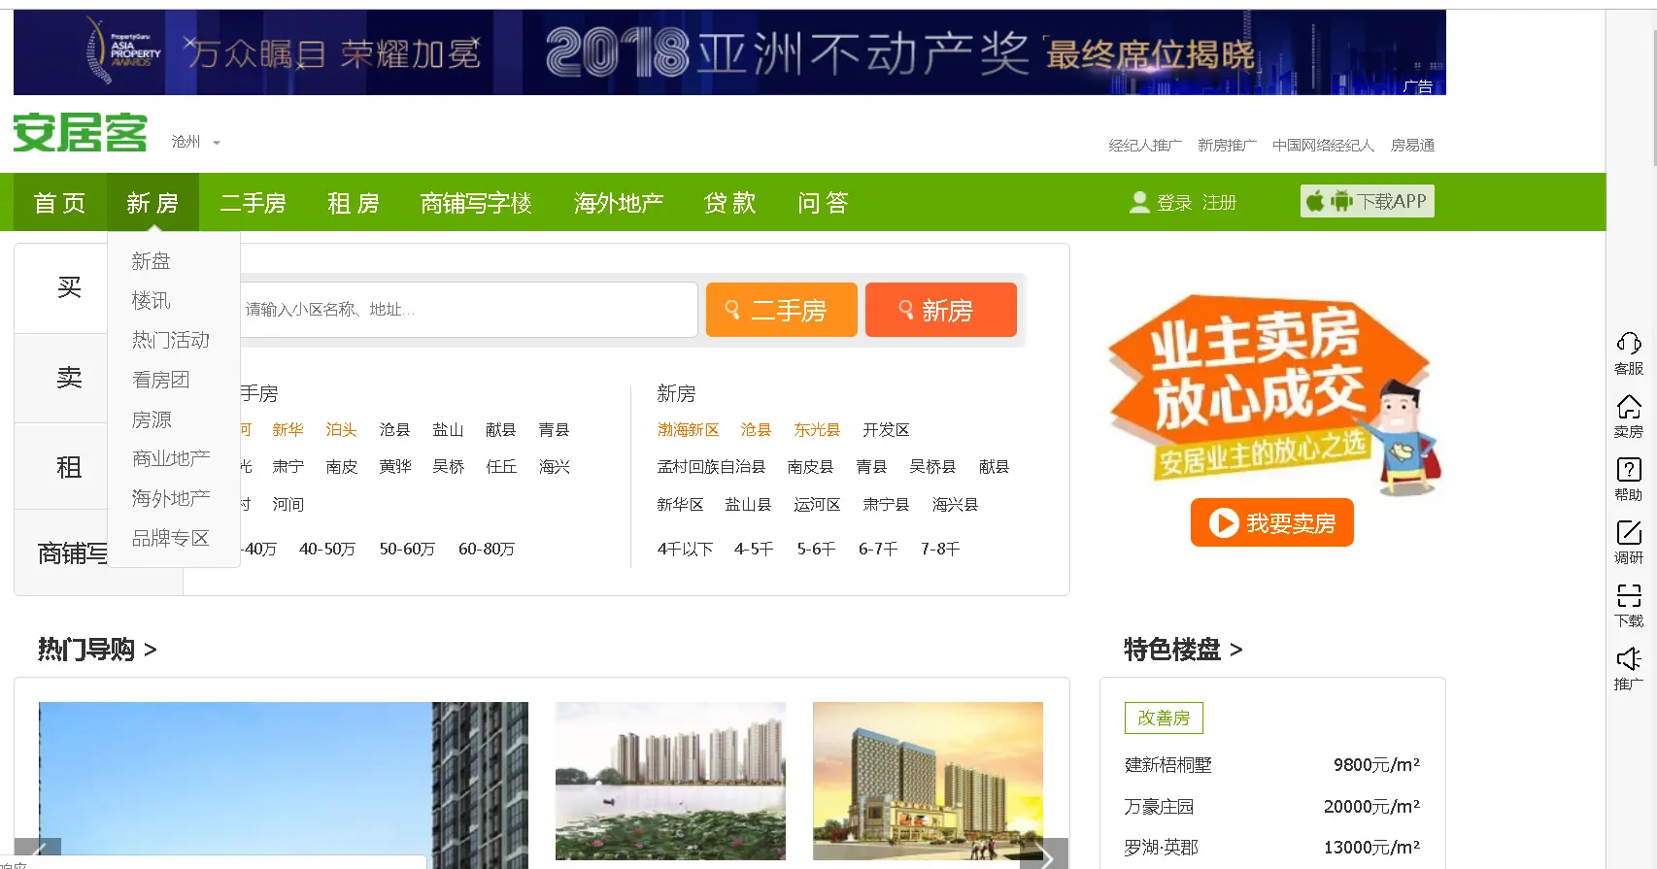Viewport: 1657px width, 869px height.
Task: Click the 渤海新区 new-home district link
Action: tap(688, 430)
